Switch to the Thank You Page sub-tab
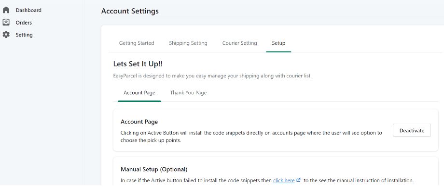This screenshot has height=187, width=444. 188,92
